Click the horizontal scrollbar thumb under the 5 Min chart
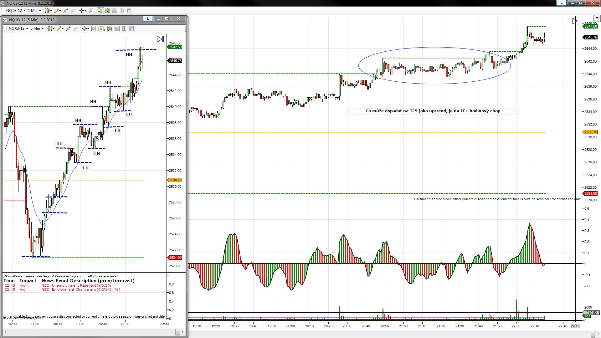Screen dimensions: 601x338 [178, 332]
